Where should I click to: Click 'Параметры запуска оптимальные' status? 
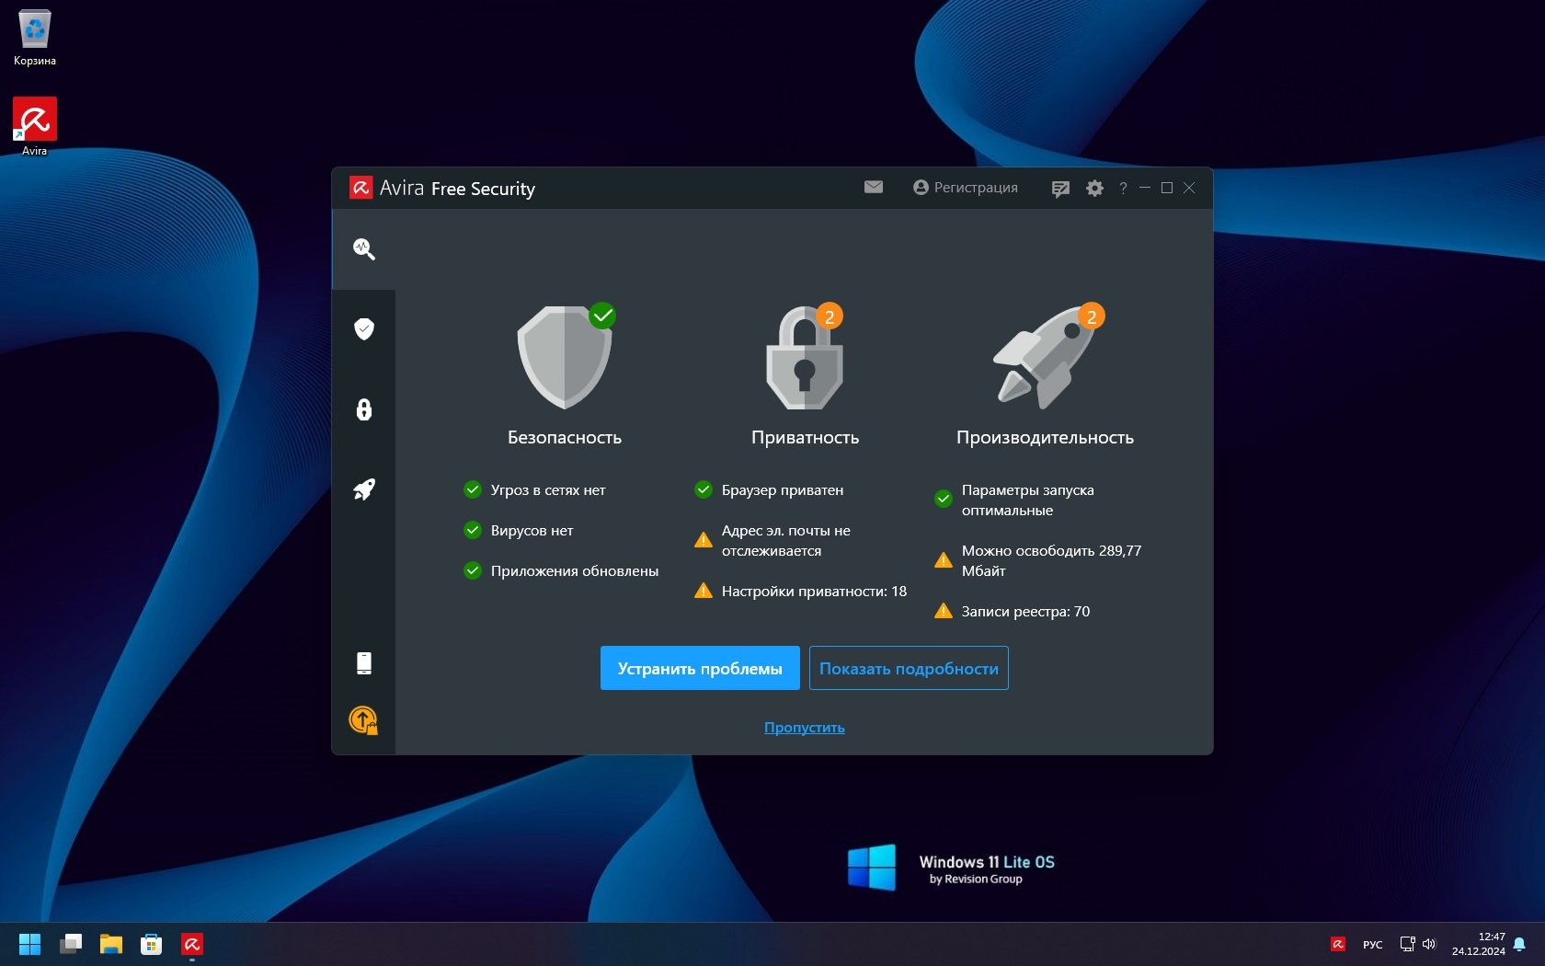(x=1014, y=500)
